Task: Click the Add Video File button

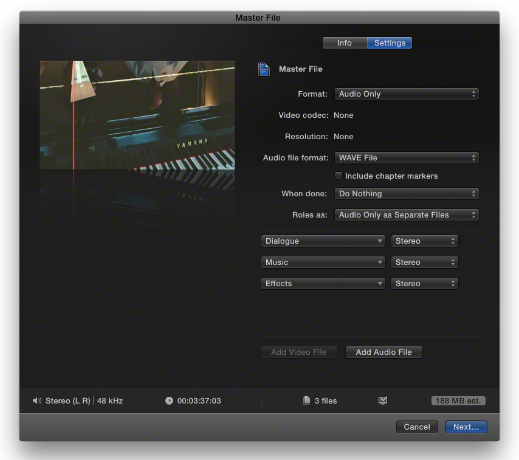Action: [x=299, y=352]
